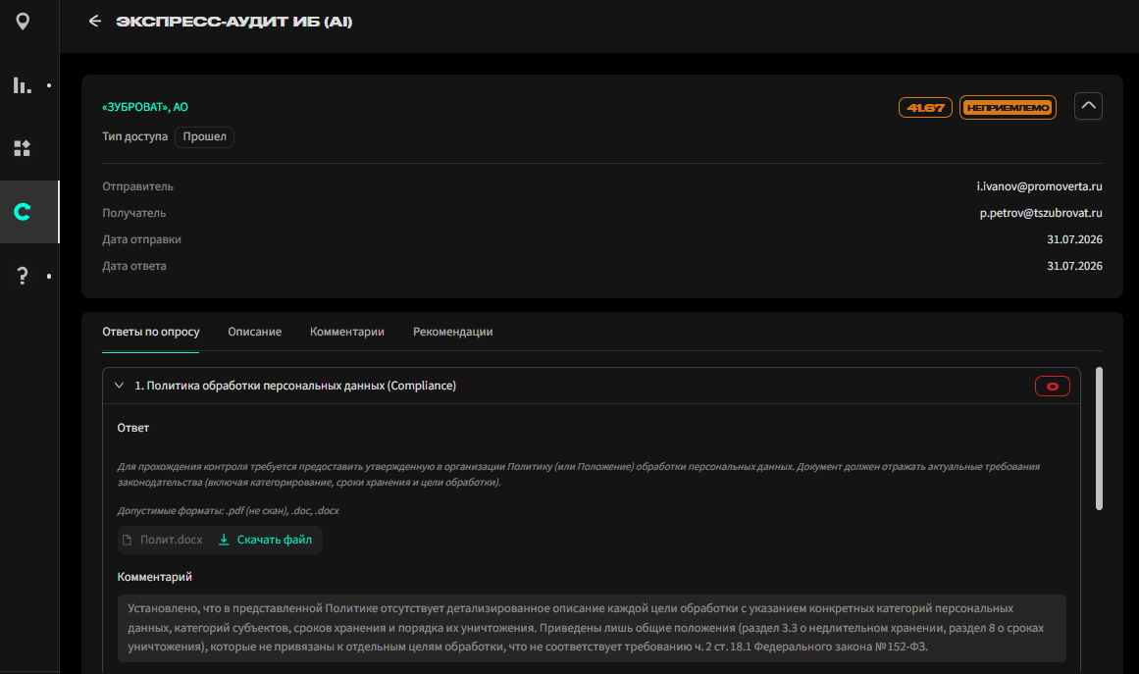Open the question mark help icon
Image resolution: width=1139 pixels, height=674 pixels.
[23, 276]
